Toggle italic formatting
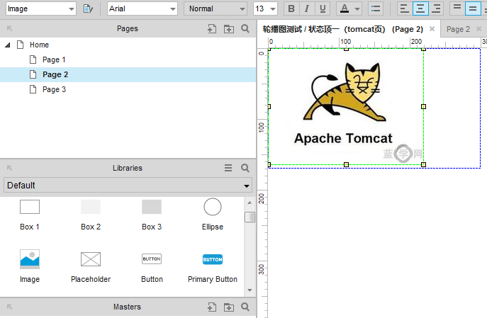Image resolution: width=487 pixels, height=318 pixels. [307, 8]
